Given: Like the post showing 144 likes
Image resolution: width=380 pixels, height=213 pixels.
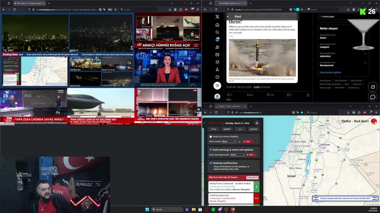Looking at the screenshot, I should (x=268, y=95).
